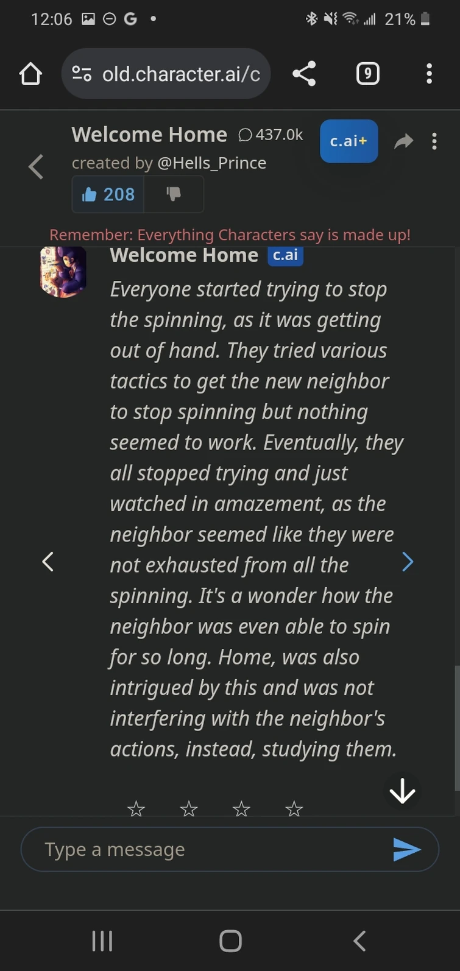Tap the browser home icon
This screenshot has height=971, width=460.
click(x=30, y=74)
